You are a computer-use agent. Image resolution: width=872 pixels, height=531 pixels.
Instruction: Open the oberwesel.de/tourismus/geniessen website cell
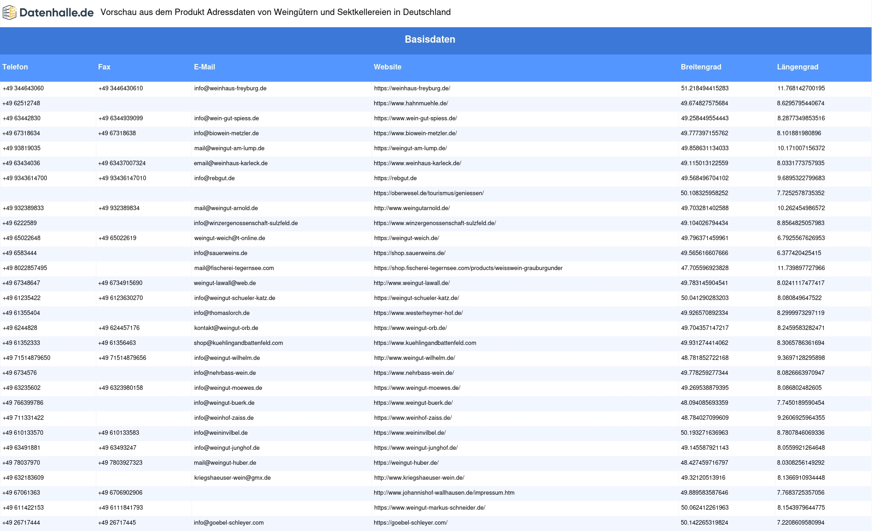click(429, 193)
